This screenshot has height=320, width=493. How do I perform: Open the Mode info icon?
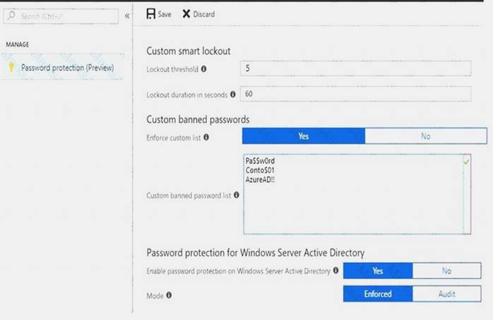(x=169, y=295)
